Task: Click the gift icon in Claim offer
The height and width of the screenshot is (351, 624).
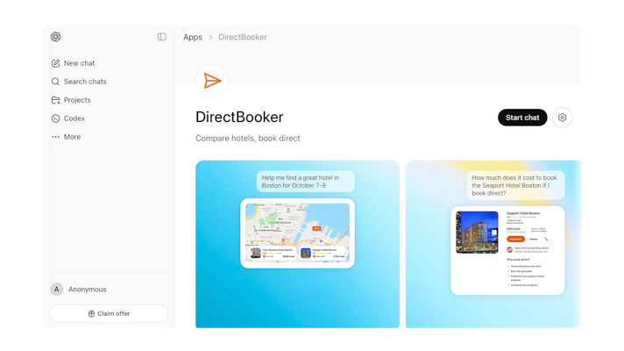Action: click(91, 313)
